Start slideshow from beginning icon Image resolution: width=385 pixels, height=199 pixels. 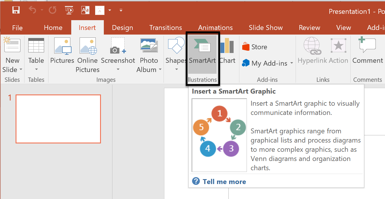coord(69,10)
